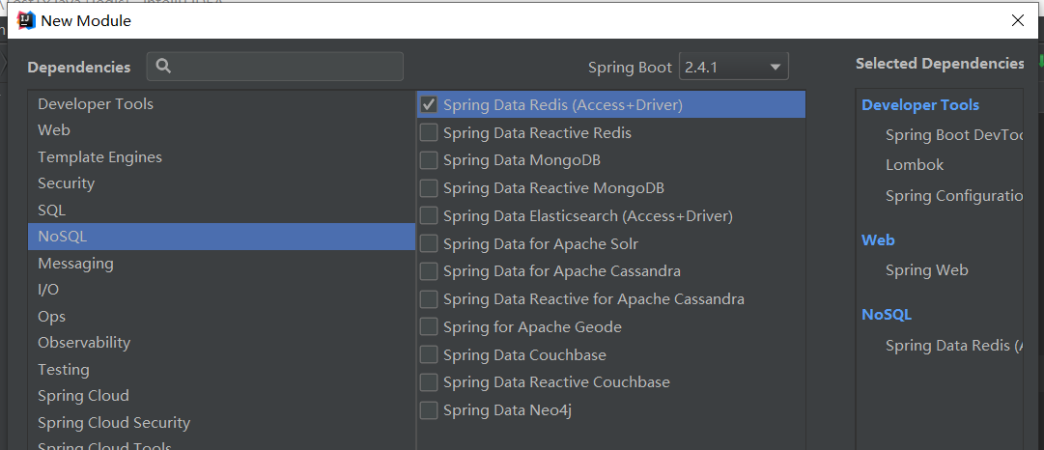Select the Testing category
Screen dimensions: 1044x450
[222, 369]
